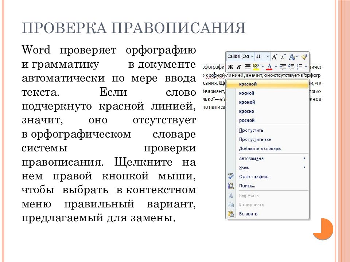Click the decrease indent icon

[283, 67]
